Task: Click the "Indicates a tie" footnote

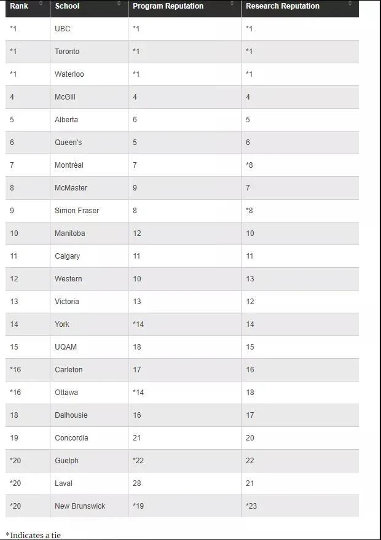Action: pos(33,535)
